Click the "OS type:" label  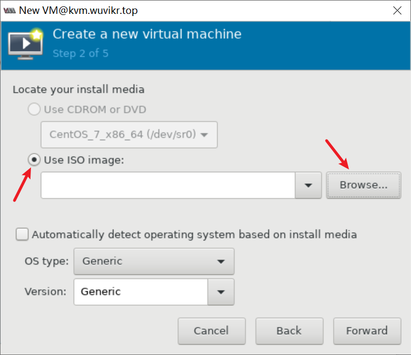[x=46, y=261]
